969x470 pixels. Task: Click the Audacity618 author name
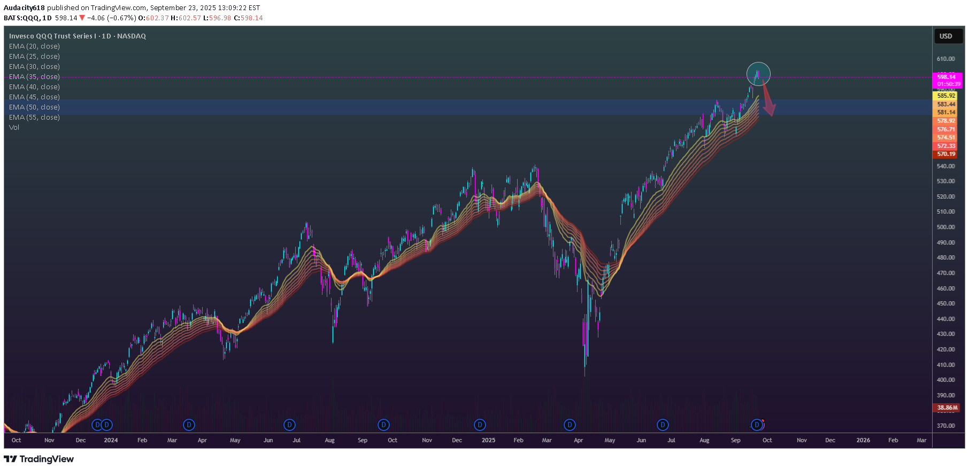click(24, 8)
